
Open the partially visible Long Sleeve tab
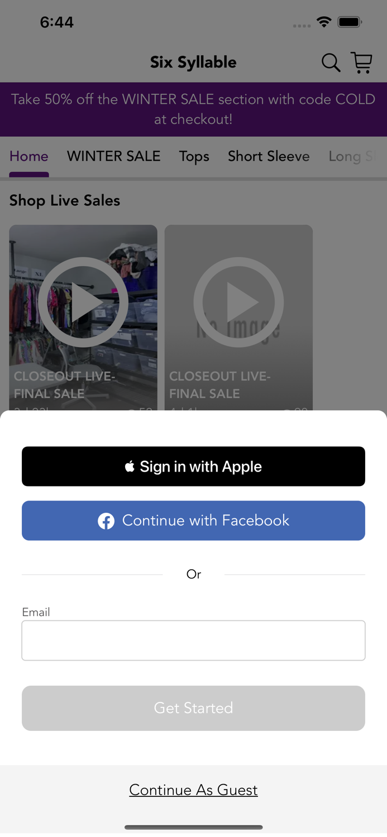[x=352, y=156]
